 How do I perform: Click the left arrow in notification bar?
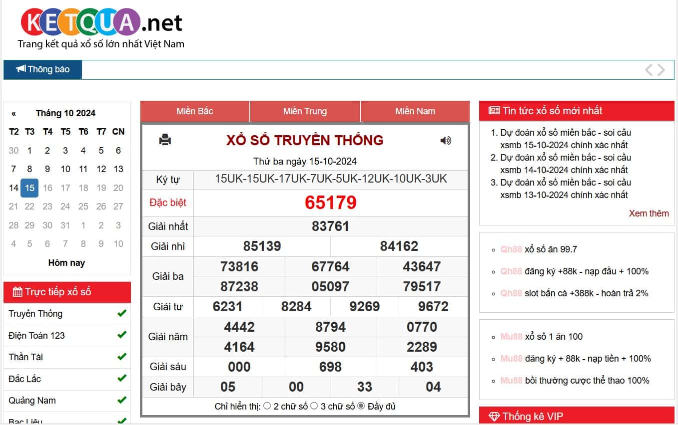pos(649,70)
